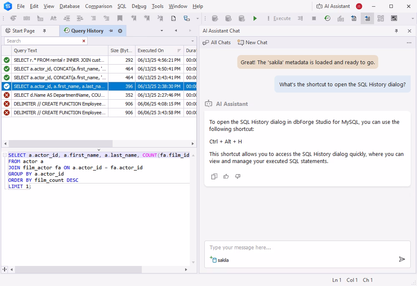Viewport: 417px width, 286px height.
Task: Click the tab strip scroll-left arrow
Action: pyautogui.click(x=176, y=31)
